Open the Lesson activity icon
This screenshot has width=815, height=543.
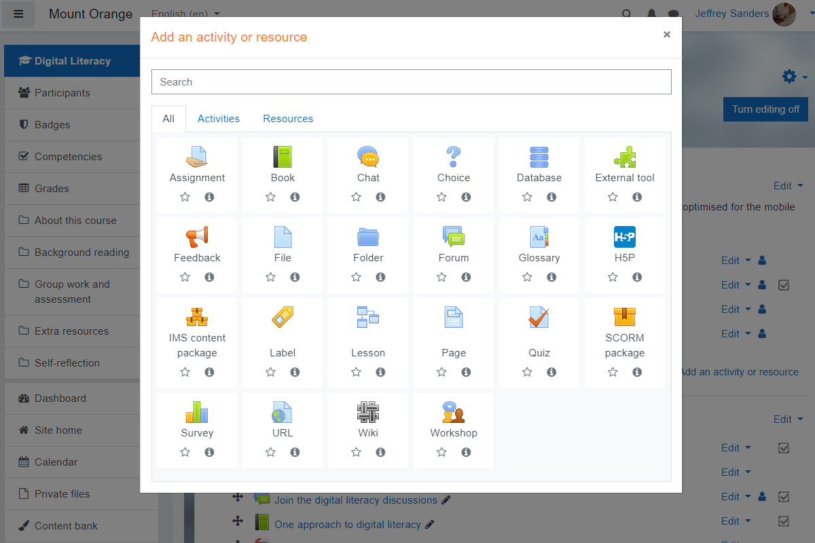click(367, 317)
